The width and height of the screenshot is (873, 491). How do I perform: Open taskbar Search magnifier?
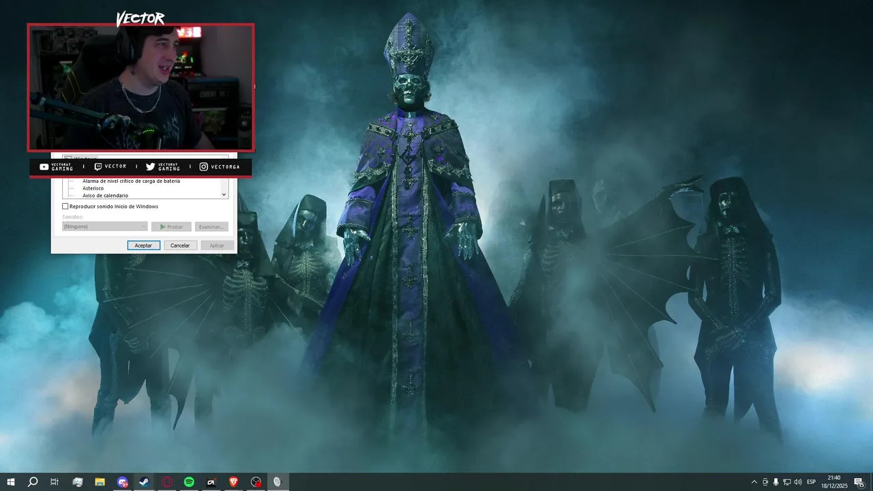(32, 482)
